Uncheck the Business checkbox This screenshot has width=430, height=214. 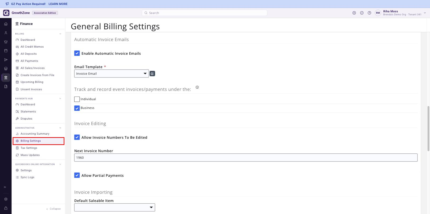(x=77, y=108)
